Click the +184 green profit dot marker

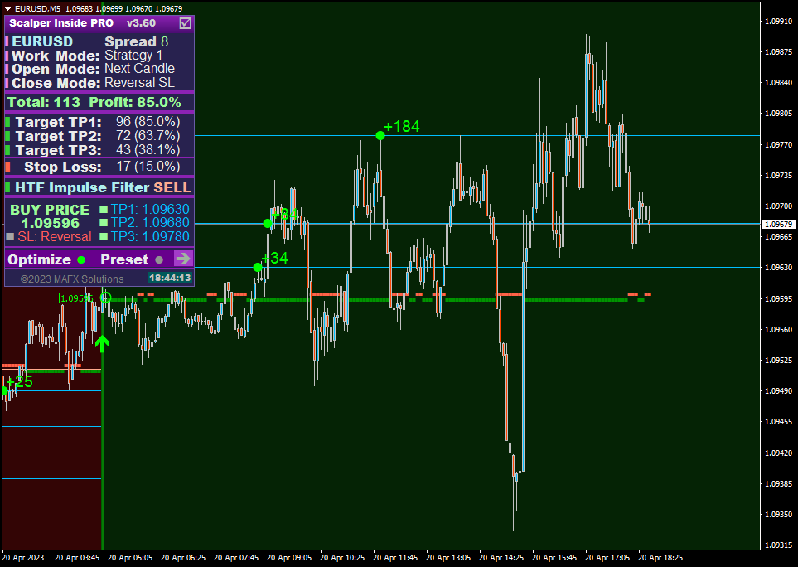380,135
